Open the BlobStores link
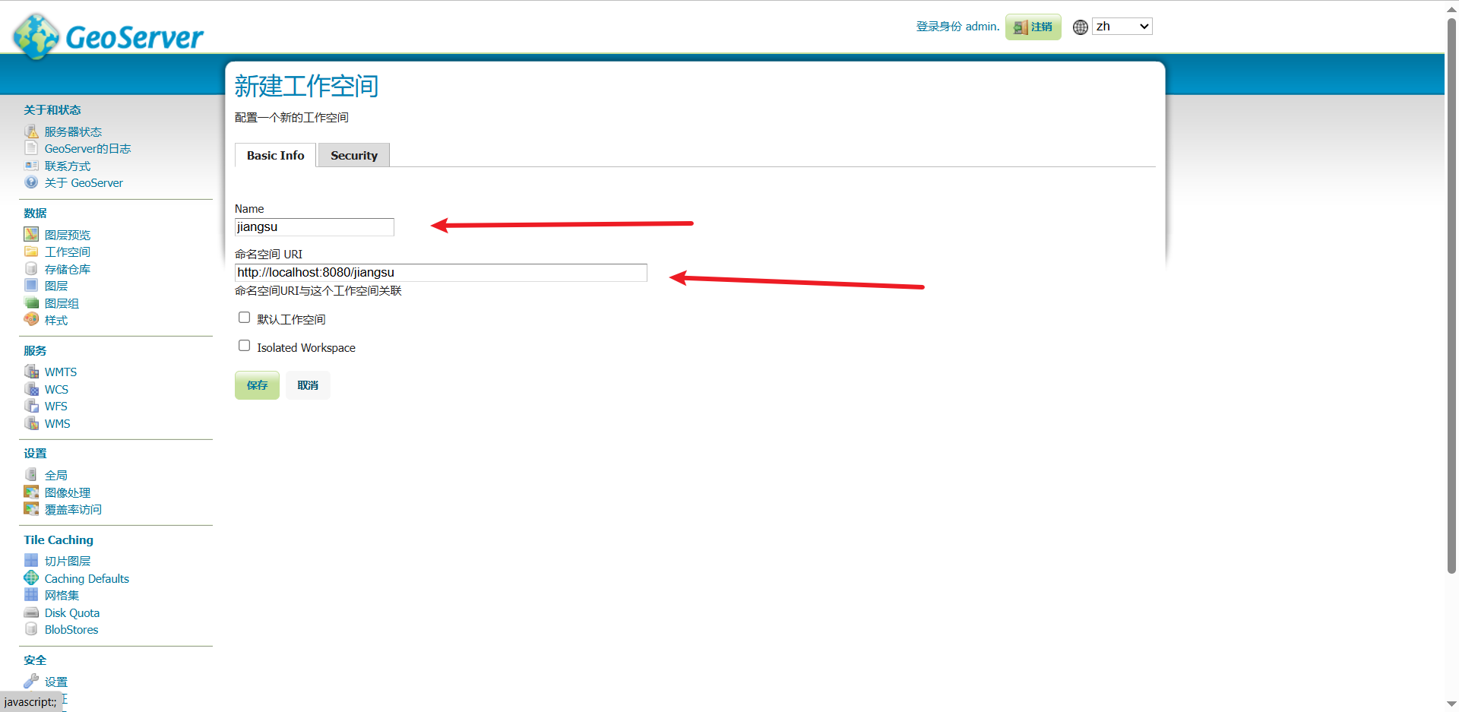1459x712 pixels. [x=71, y=629]
